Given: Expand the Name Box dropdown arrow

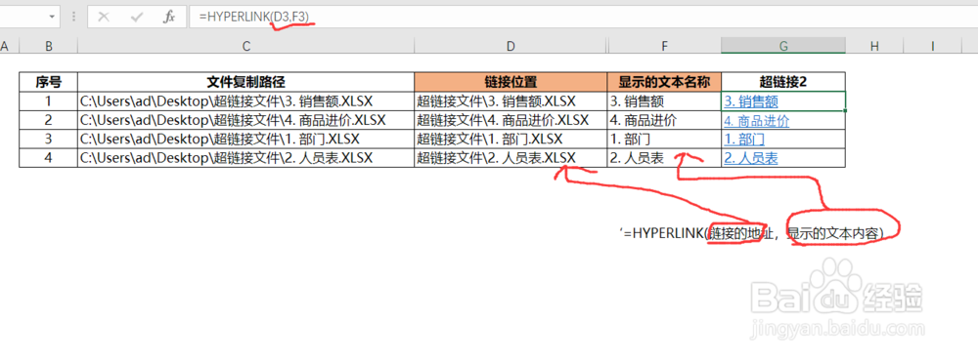Looking at the screenshot, I should pyautogui.click(x=53, y=18).
